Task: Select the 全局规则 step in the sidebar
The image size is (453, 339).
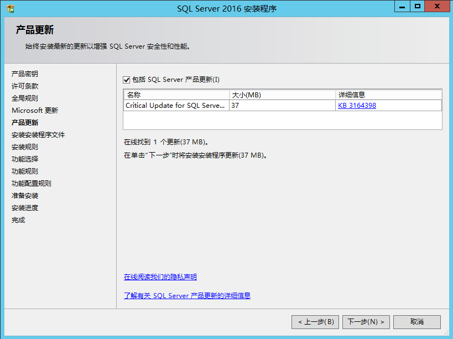Action: pyautogui.click(x=25, y=98)
